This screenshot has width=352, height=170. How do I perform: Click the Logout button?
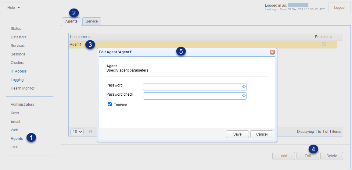click(340, 8)
